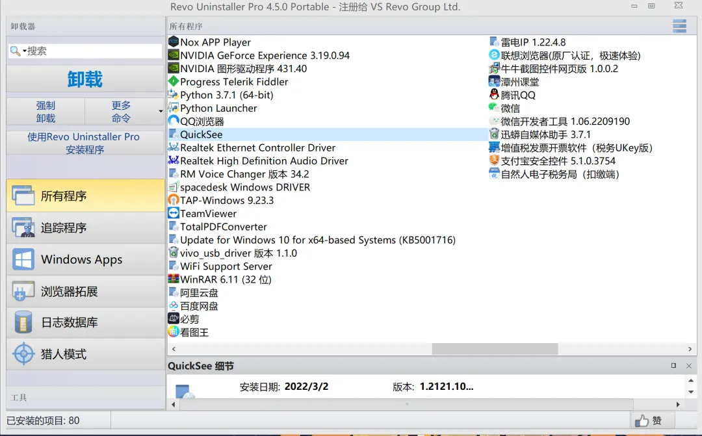
Task: Click the 必剪 app icon
Action: tap(174, 318)
